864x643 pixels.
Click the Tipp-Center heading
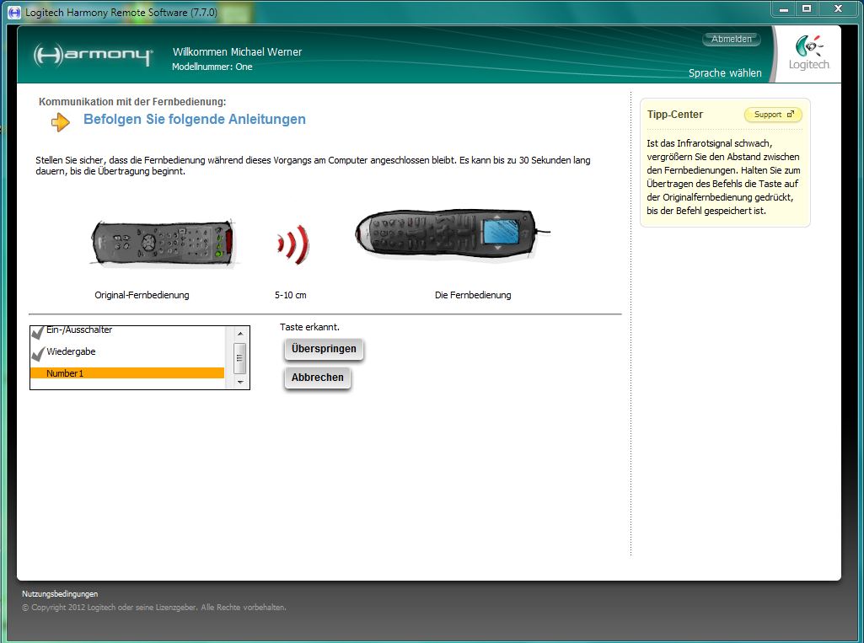[x=675, y=115]
